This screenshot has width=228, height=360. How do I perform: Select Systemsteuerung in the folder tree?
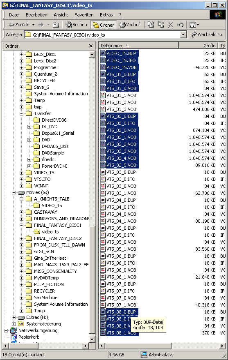click(43, 324)
